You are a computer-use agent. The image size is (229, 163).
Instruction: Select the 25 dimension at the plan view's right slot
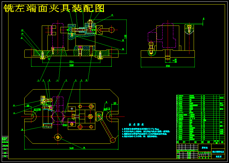[115, 103]
